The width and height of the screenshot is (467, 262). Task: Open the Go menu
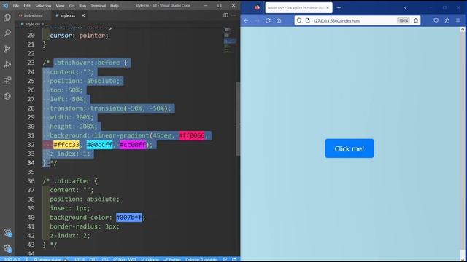coord(72,6)
